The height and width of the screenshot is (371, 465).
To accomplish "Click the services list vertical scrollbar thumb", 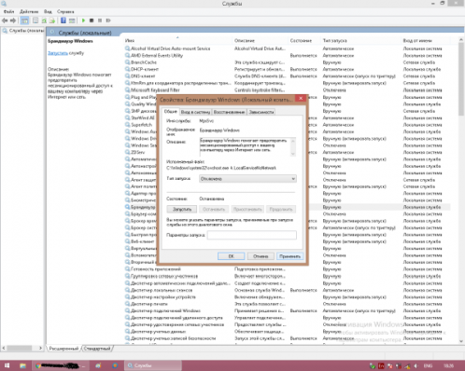I will coord(461,79).
